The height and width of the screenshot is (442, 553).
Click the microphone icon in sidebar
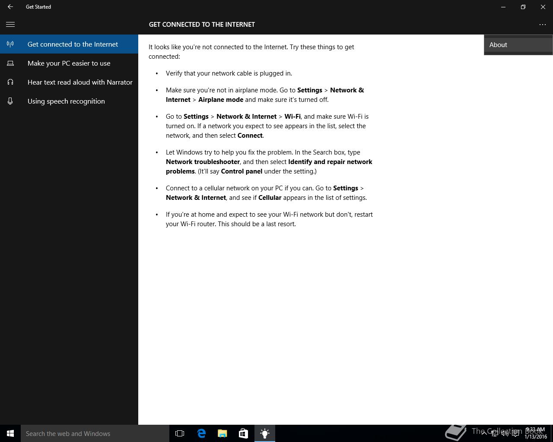coord(10,101)
